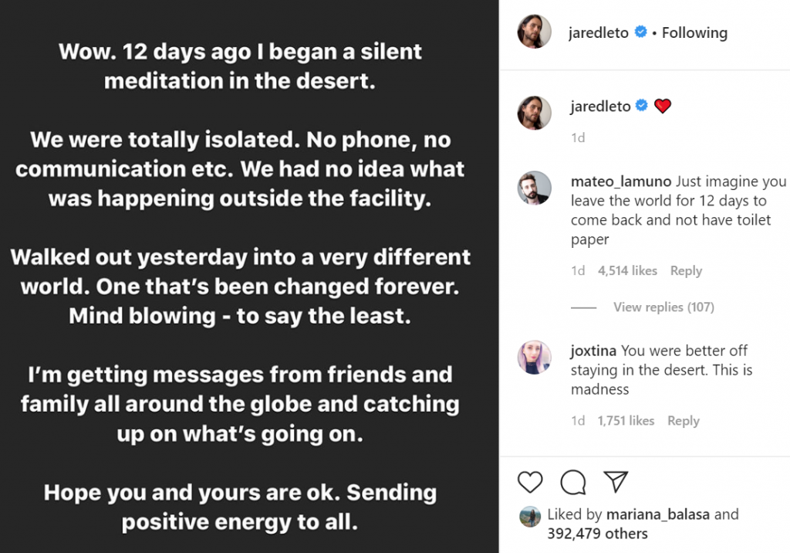Open jaredleto's profile picture at the top
The height and width of the screenshot is (553, 790).
coord(533,32)
